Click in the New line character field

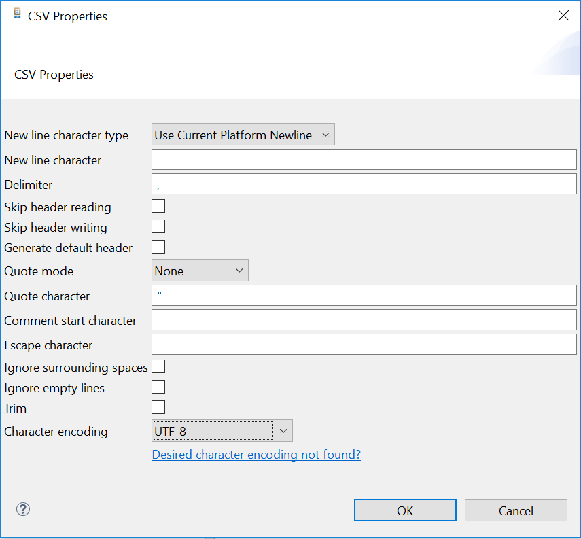tap(364, 160)
